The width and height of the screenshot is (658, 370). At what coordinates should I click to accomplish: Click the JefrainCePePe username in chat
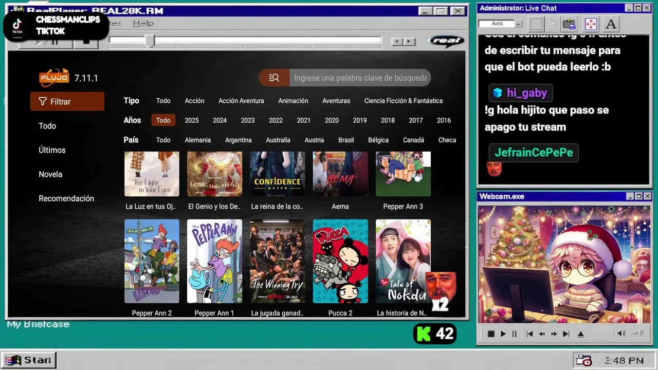[534, 153]
